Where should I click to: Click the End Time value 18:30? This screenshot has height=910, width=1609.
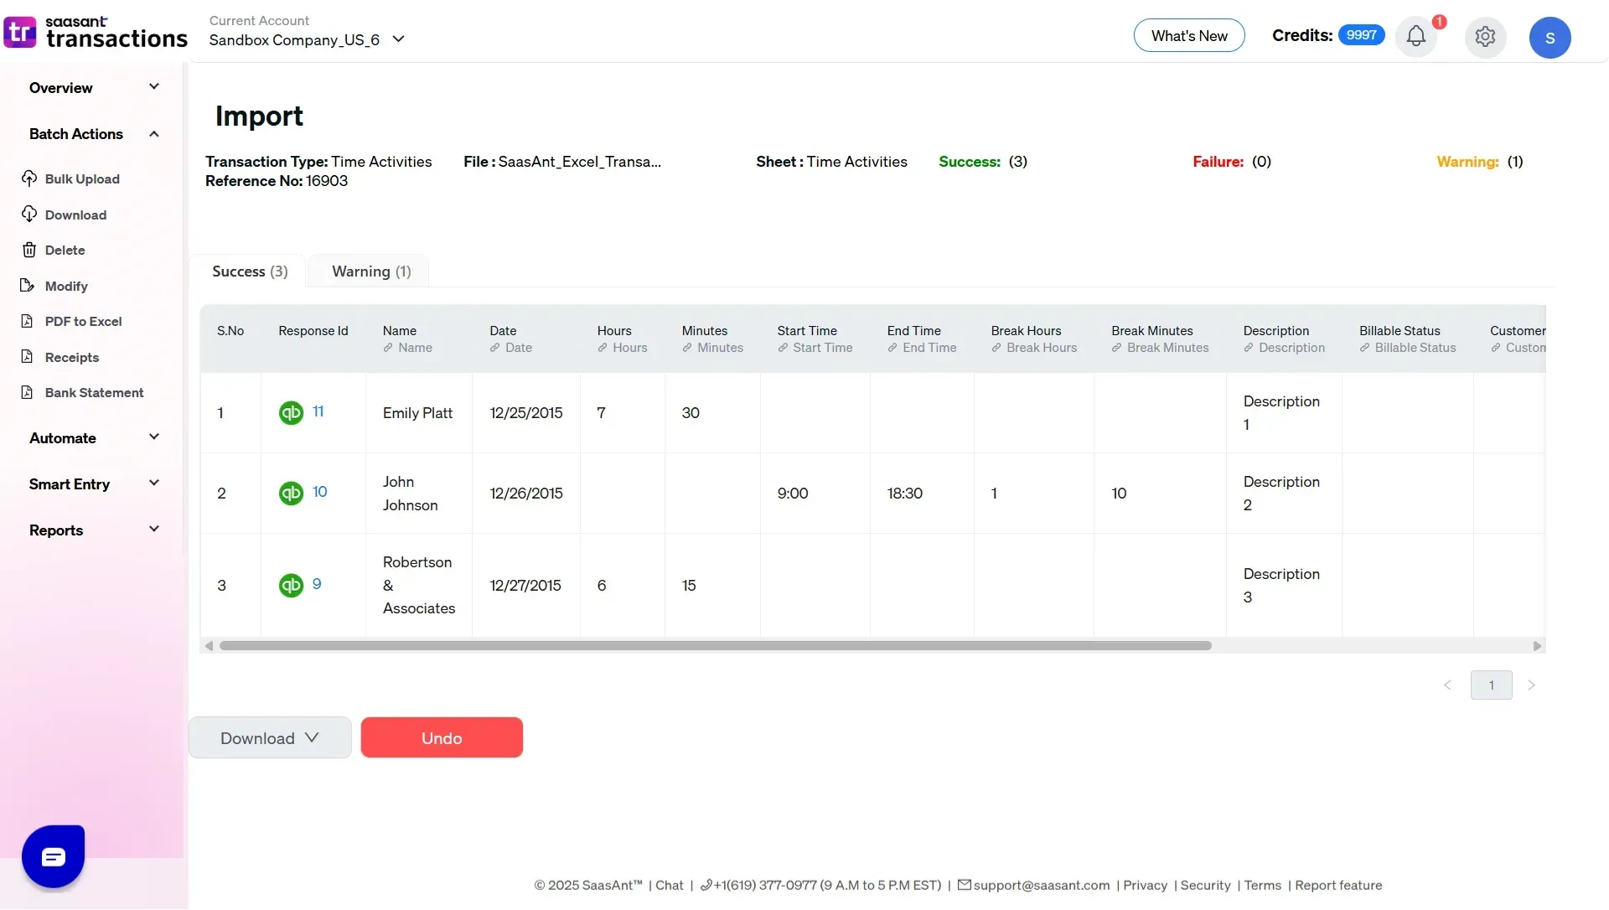905,494
